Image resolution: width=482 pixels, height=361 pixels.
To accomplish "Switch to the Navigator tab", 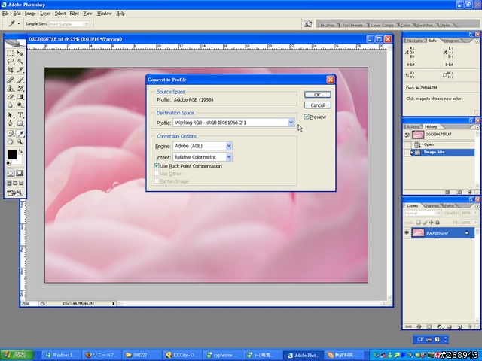I will pyautogui.click(x=415, y=41).
